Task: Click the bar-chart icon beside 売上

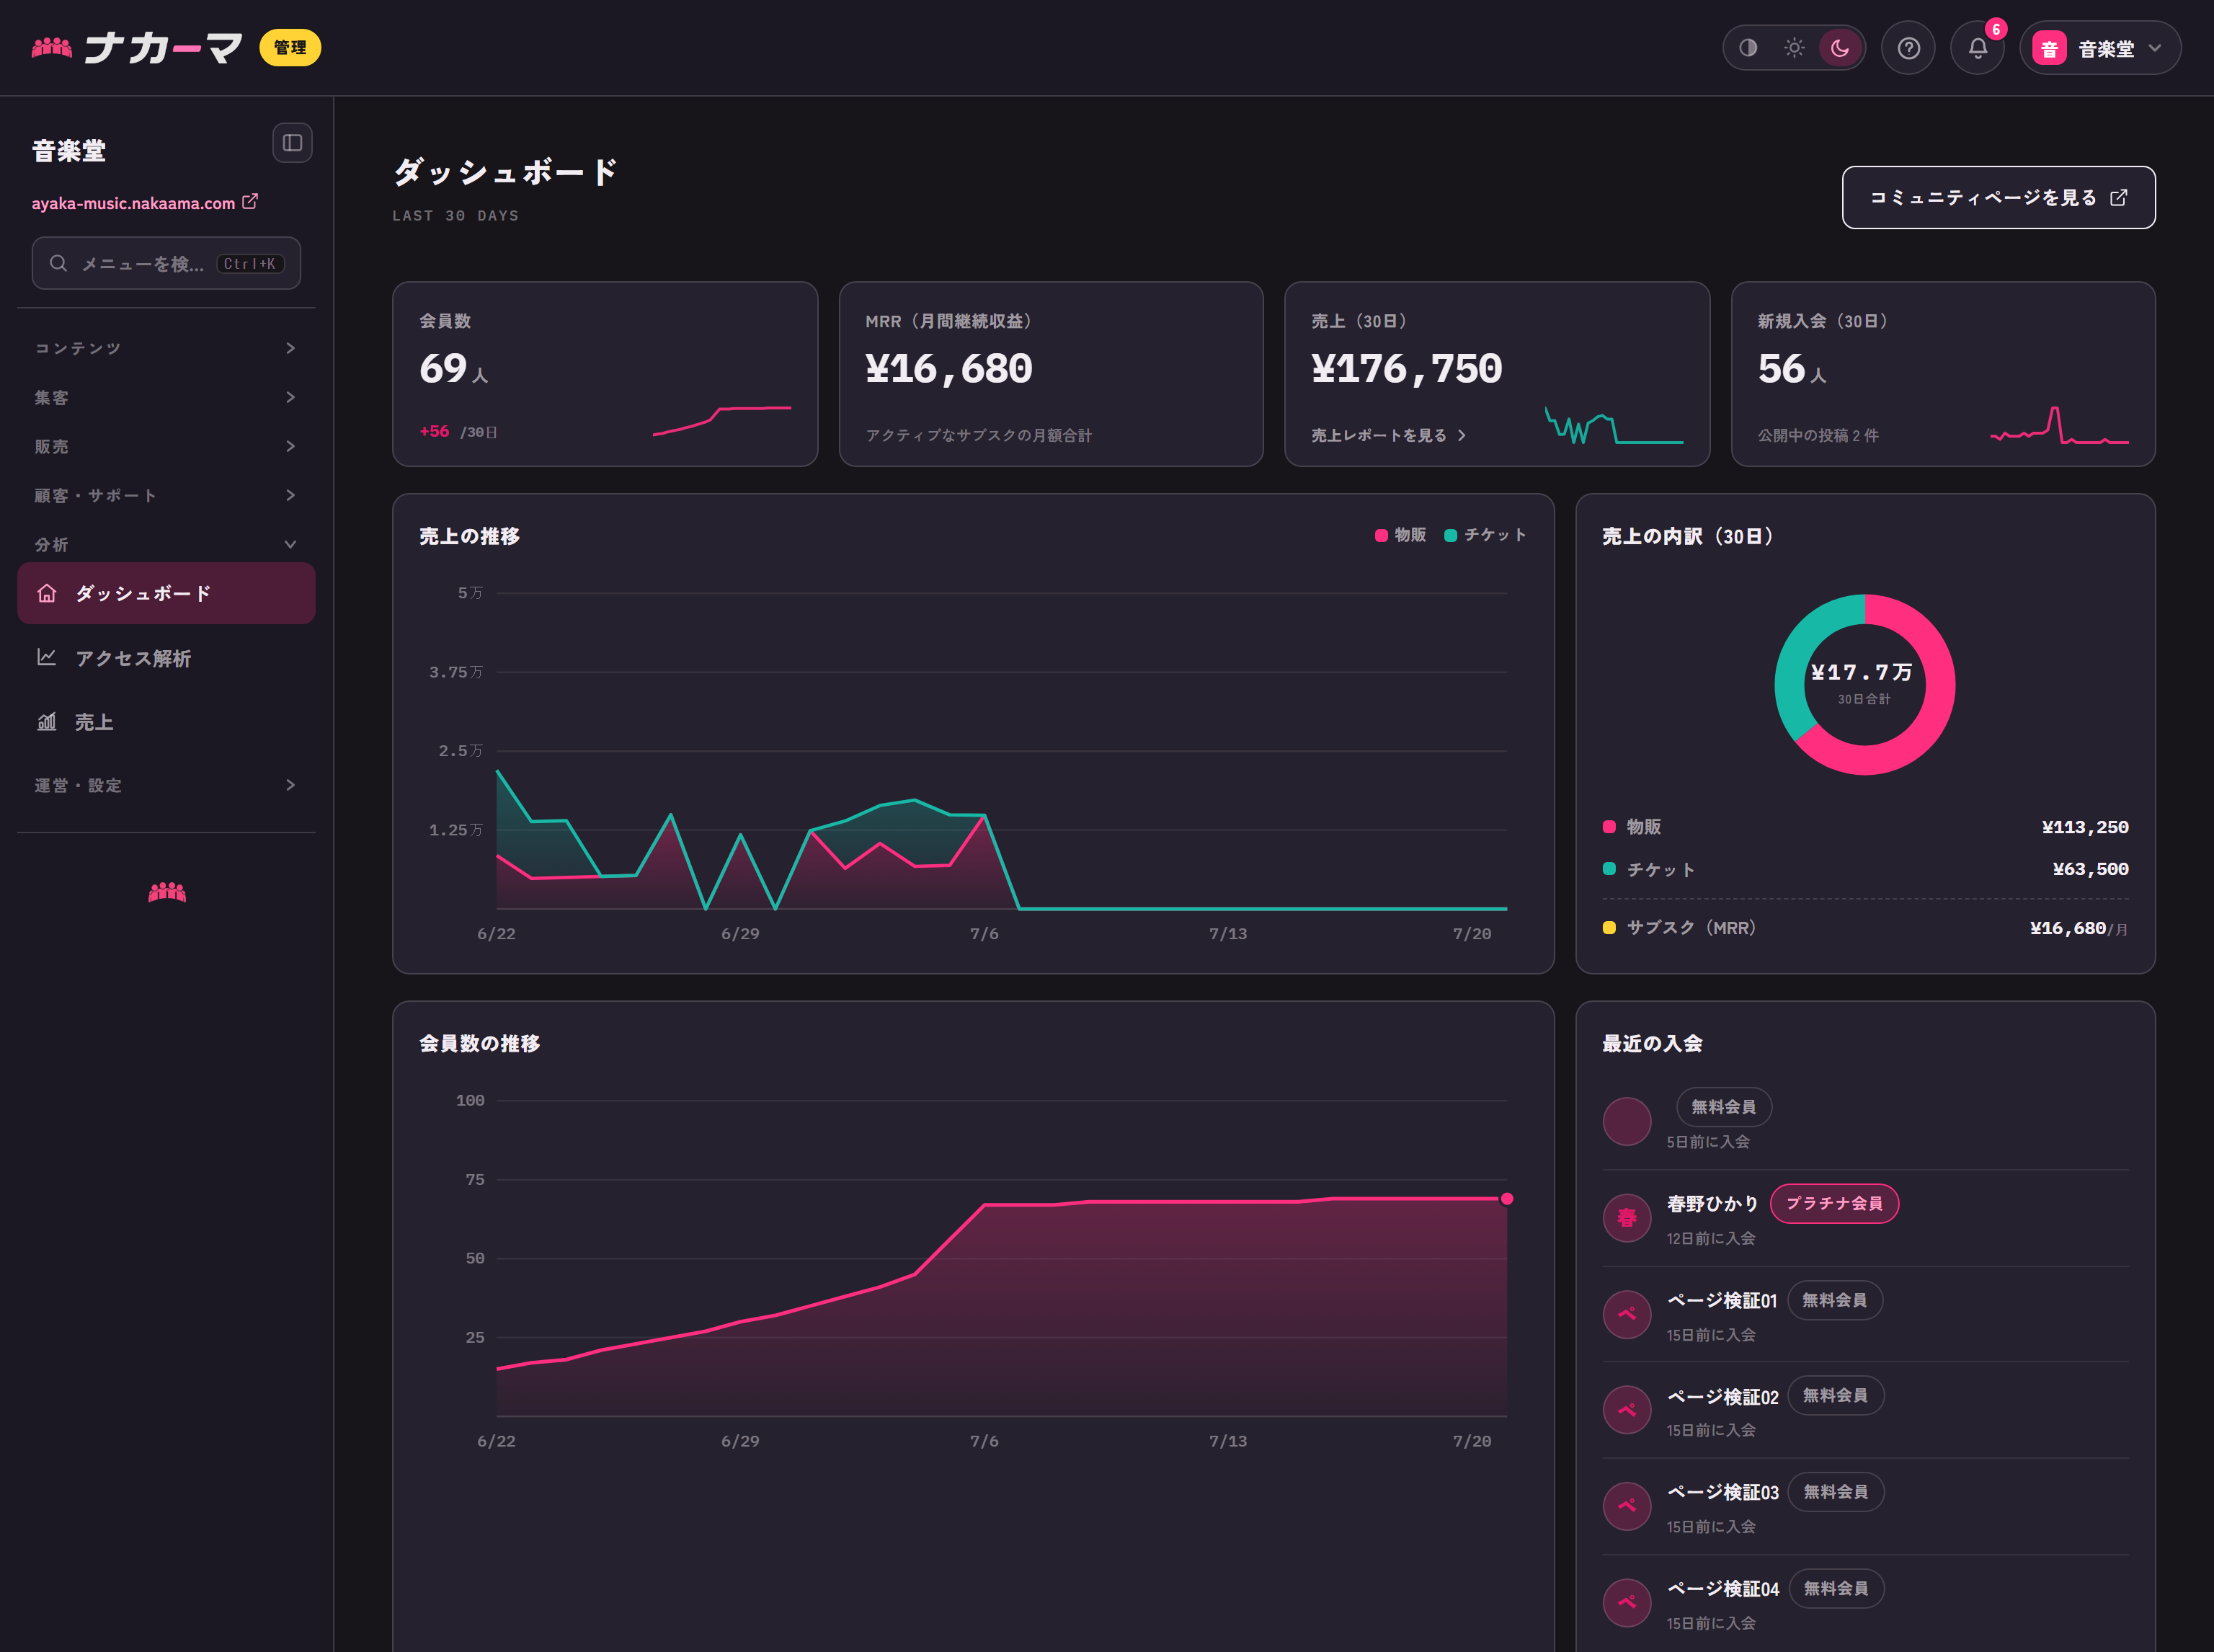Action: tap(46, 722)
